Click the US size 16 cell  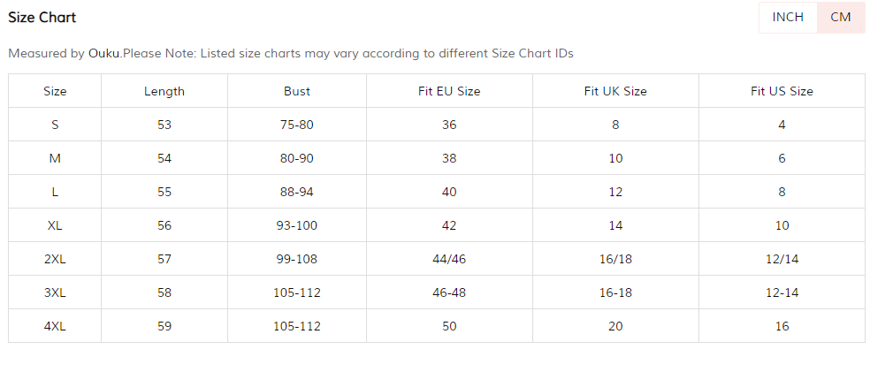[x=782, y=326]
